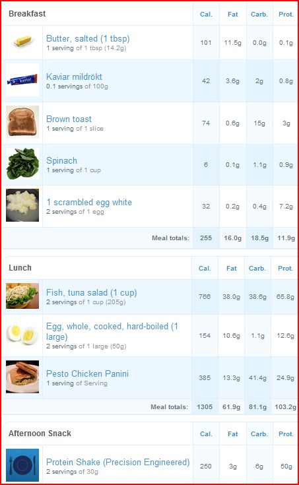
Task: Open the Kaviar mildrökt food entry
Action: (x=74, y=77)
